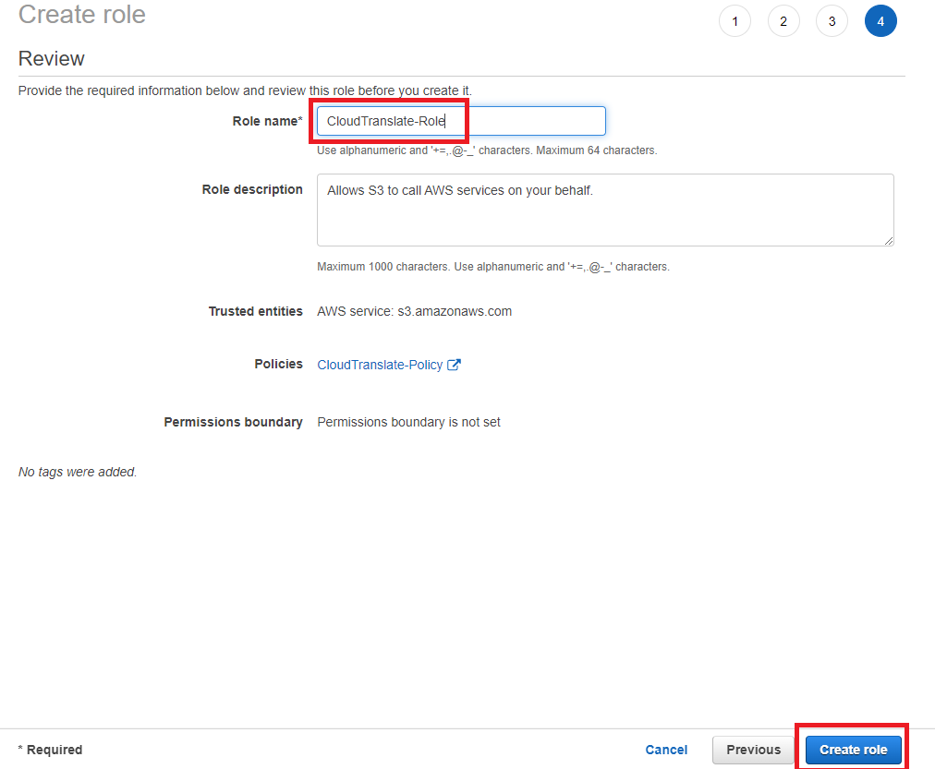935x769 pixels.
Task: Jump to step 2 indicator
Action: (783, 21)
